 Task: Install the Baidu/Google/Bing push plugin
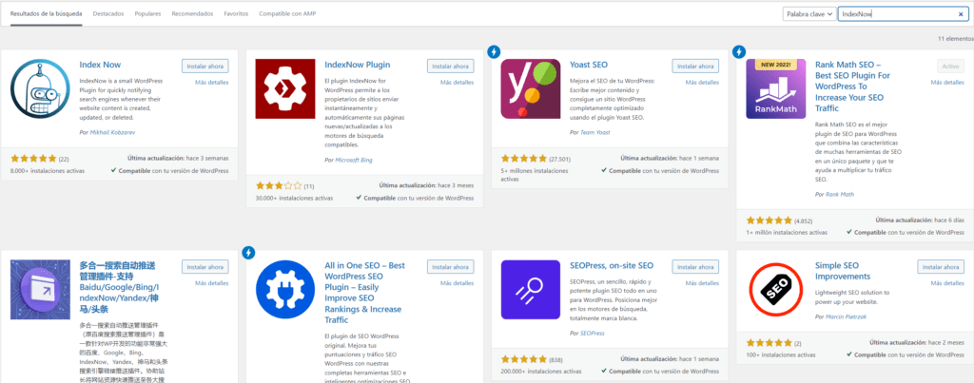(205, 267)
